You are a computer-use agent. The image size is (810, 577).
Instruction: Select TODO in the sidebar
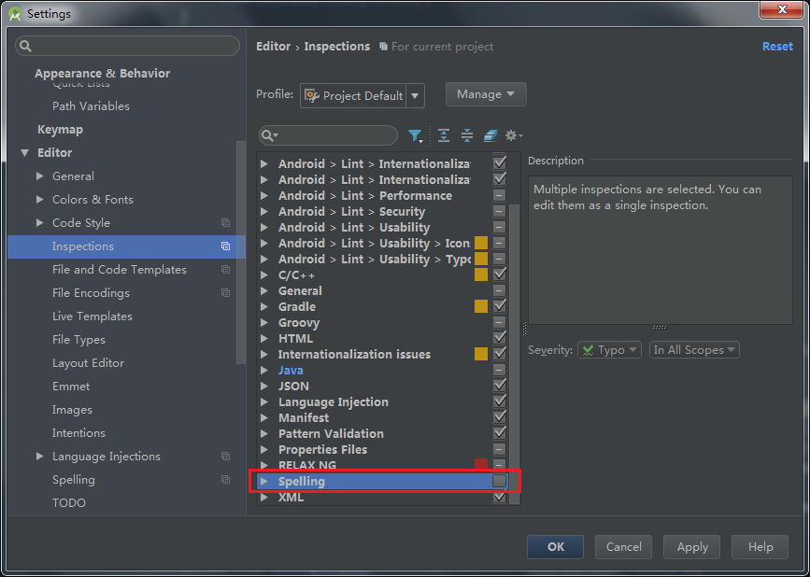69,502
